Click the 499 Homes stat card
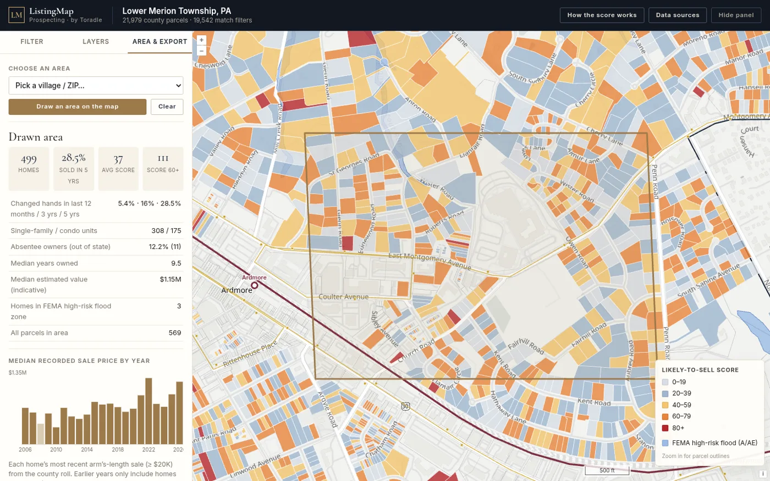The height and width of the screenshot is (481, 770). click(x=29, y=169)
